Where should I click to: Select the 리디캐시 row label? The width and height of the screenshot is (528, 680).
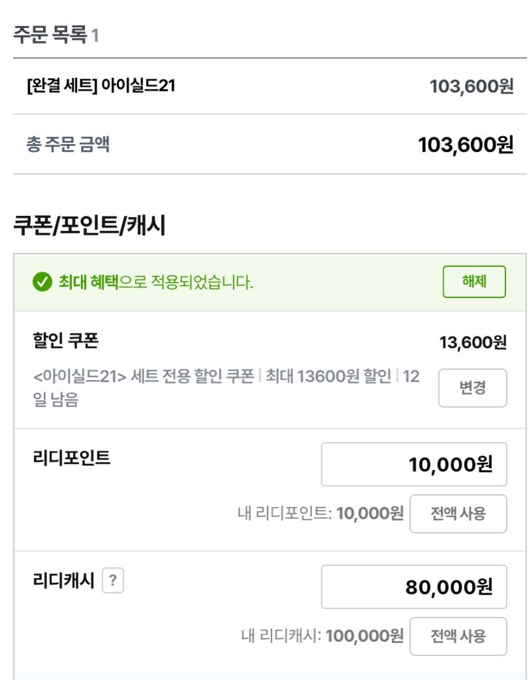64,581
